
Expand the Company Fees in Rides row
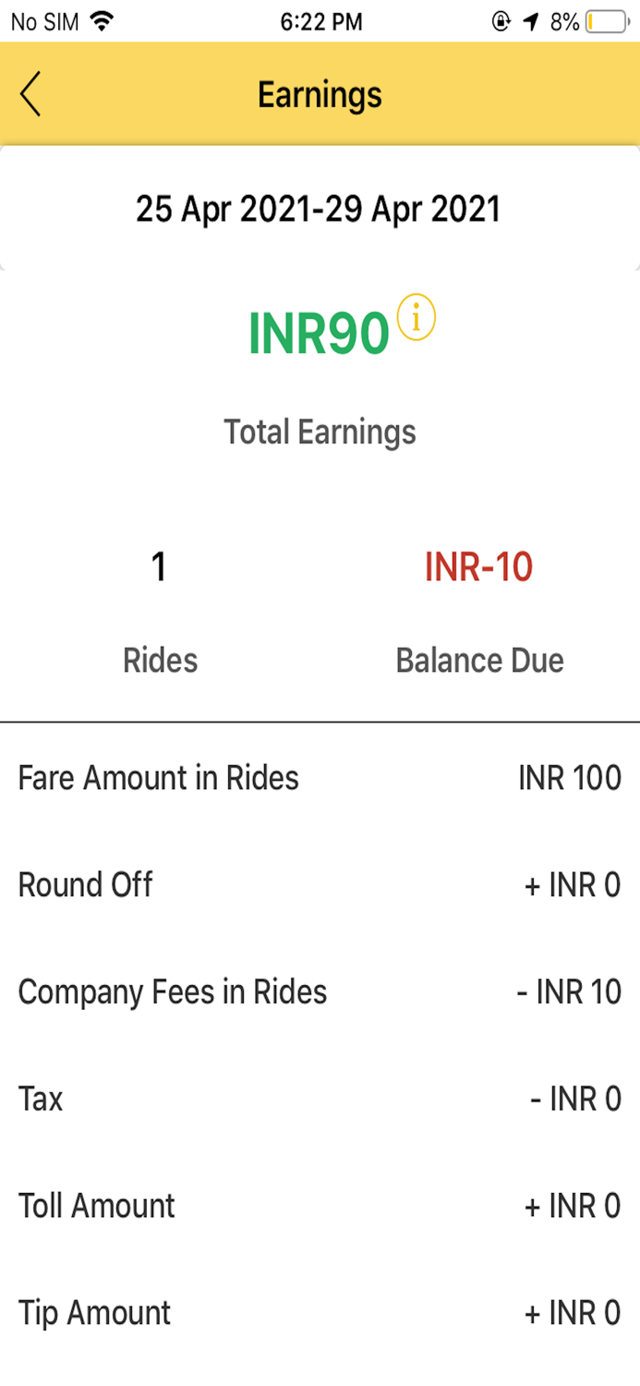pos(320,991)
